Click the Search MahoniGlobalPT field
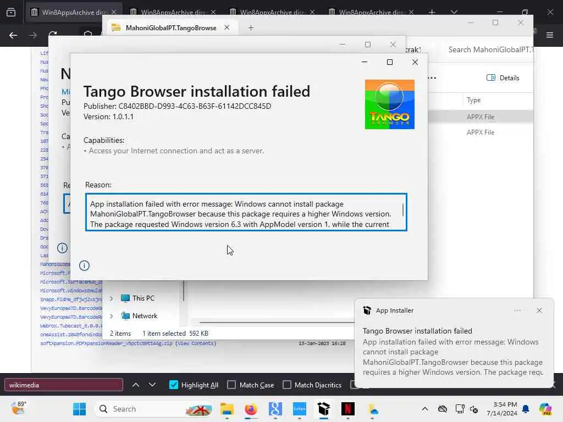 [x=490, y=49]
